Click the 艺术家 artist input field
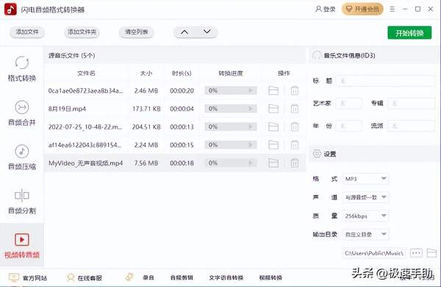The width and height of the screenshot is (441, 287). pyautogui.click(x=349, y=103)
